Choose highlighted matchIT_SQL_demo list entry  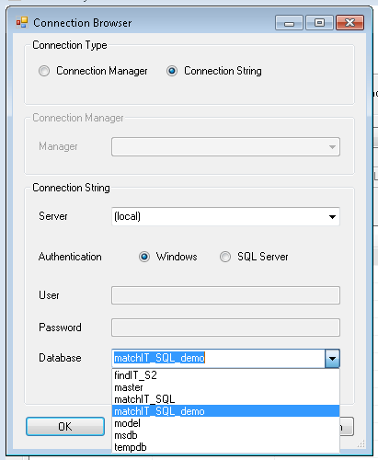click(x=225, y=411)
